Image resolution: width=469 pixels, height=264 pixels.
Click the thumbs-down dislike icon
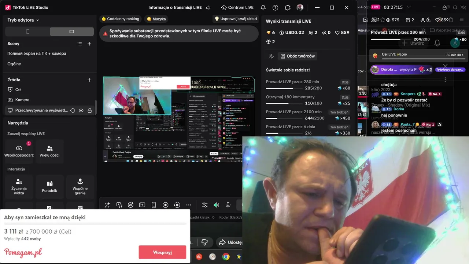[205, 242]
